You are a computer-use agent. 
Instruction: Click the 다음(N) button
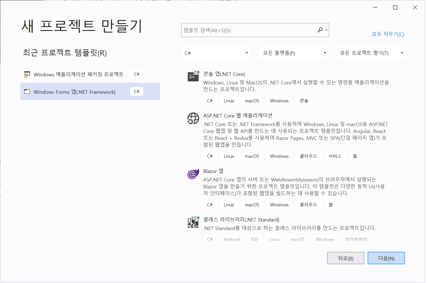(386, 258)
